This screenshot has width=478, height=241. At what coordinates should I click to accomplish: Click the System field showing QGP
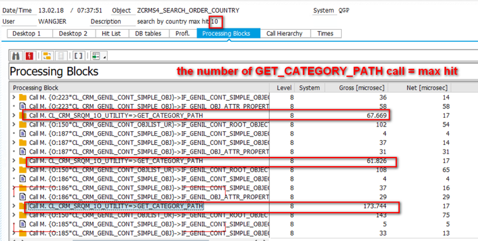pyautogui.click(x=344, y=11)
